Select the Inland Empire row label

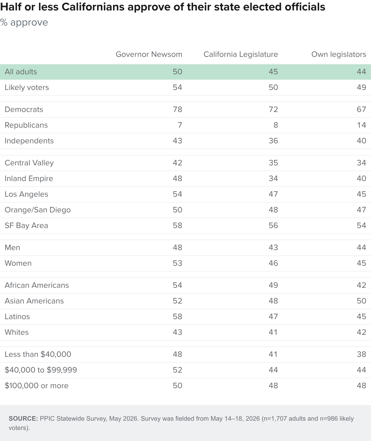coord(29,178)
